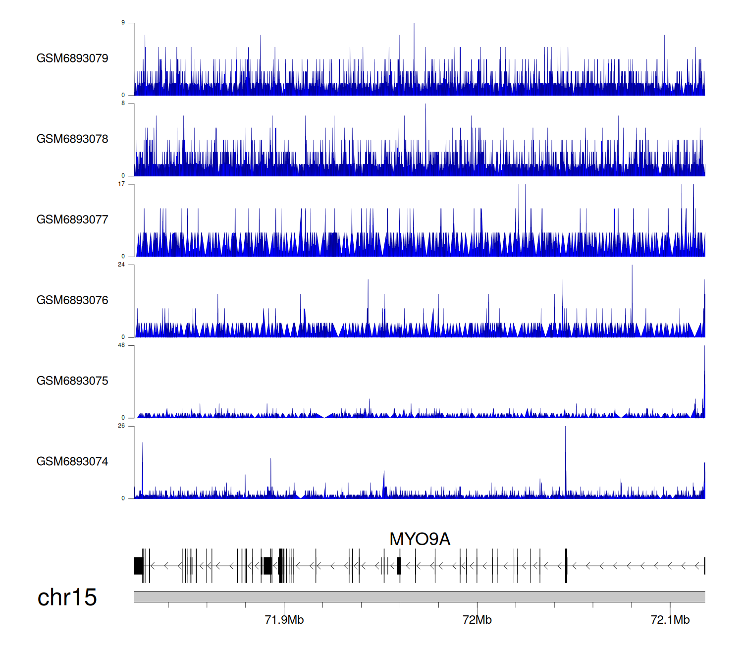This screenshot has height=654, width=743.
Task: Click the GSM6893077 track name
Action: [x=72, y=220]
